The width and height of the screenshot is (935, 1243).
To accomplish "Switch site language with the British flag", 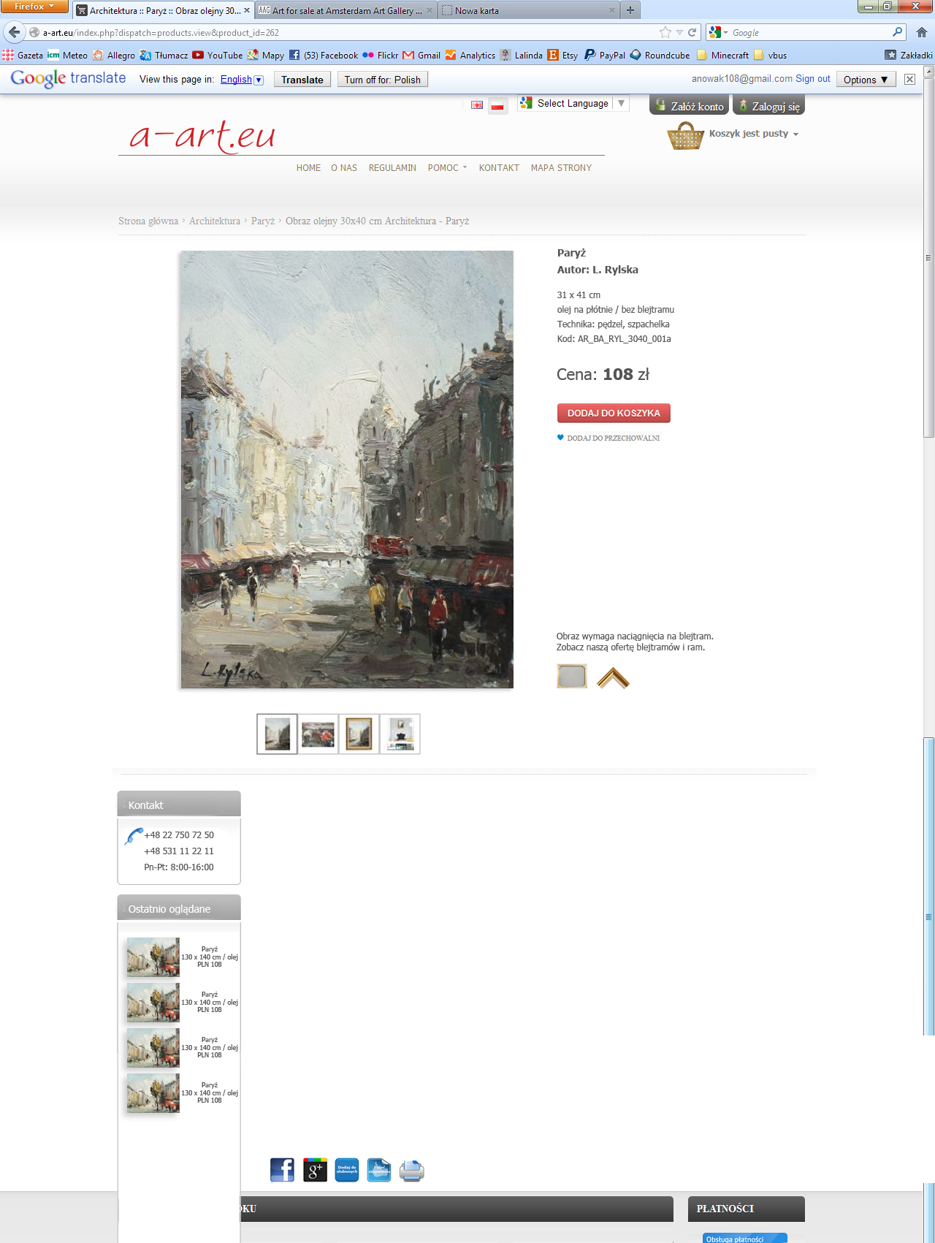I will pos(477,105).
